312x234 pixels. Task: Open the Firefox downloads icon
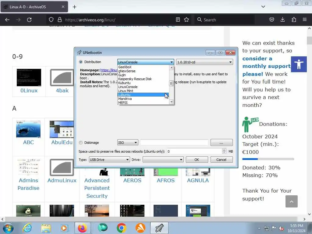pos(282,19)
